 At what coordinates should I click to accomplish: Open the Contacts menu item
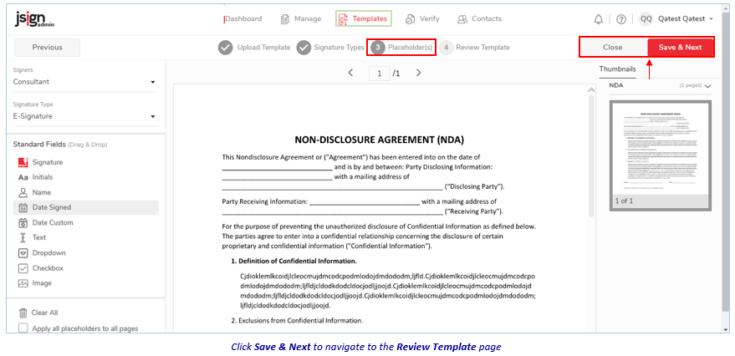[x=479, y=18]
